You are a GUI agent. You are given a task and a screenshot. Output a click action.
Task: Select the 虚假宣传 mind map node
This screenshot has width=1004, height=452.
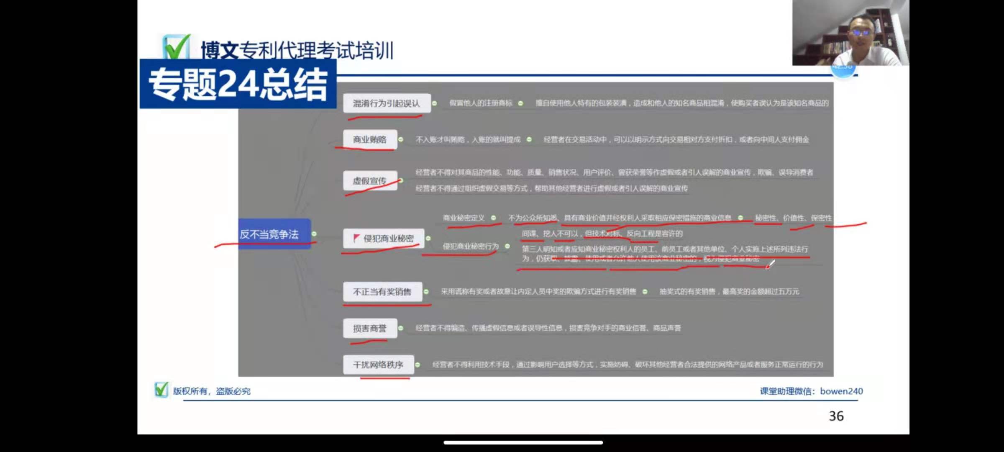point(370,181)
